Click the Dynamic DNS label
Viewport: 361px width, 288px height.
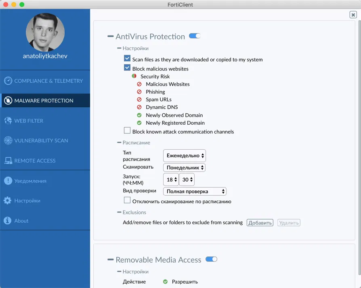[162, 107]
